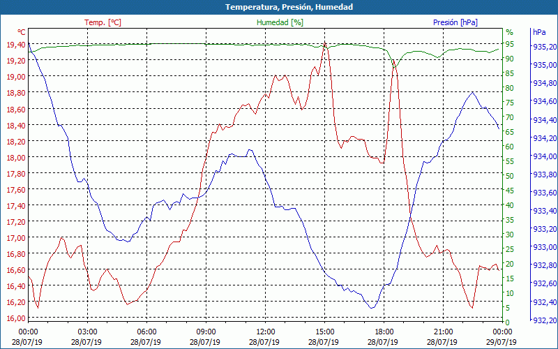This screenshot has height=349, width=558.
Task: Click the 29/07/19 date label
Action: 501,342
